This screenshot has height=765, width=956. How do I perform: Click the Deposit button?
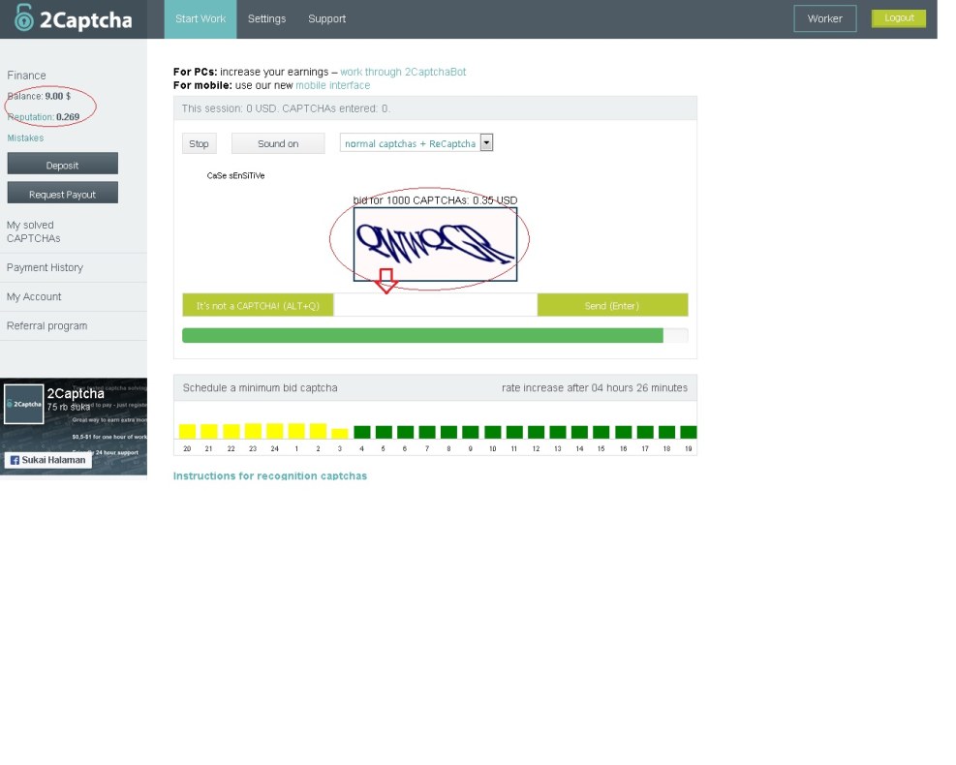pyautogui.click(x=62, y=164)
